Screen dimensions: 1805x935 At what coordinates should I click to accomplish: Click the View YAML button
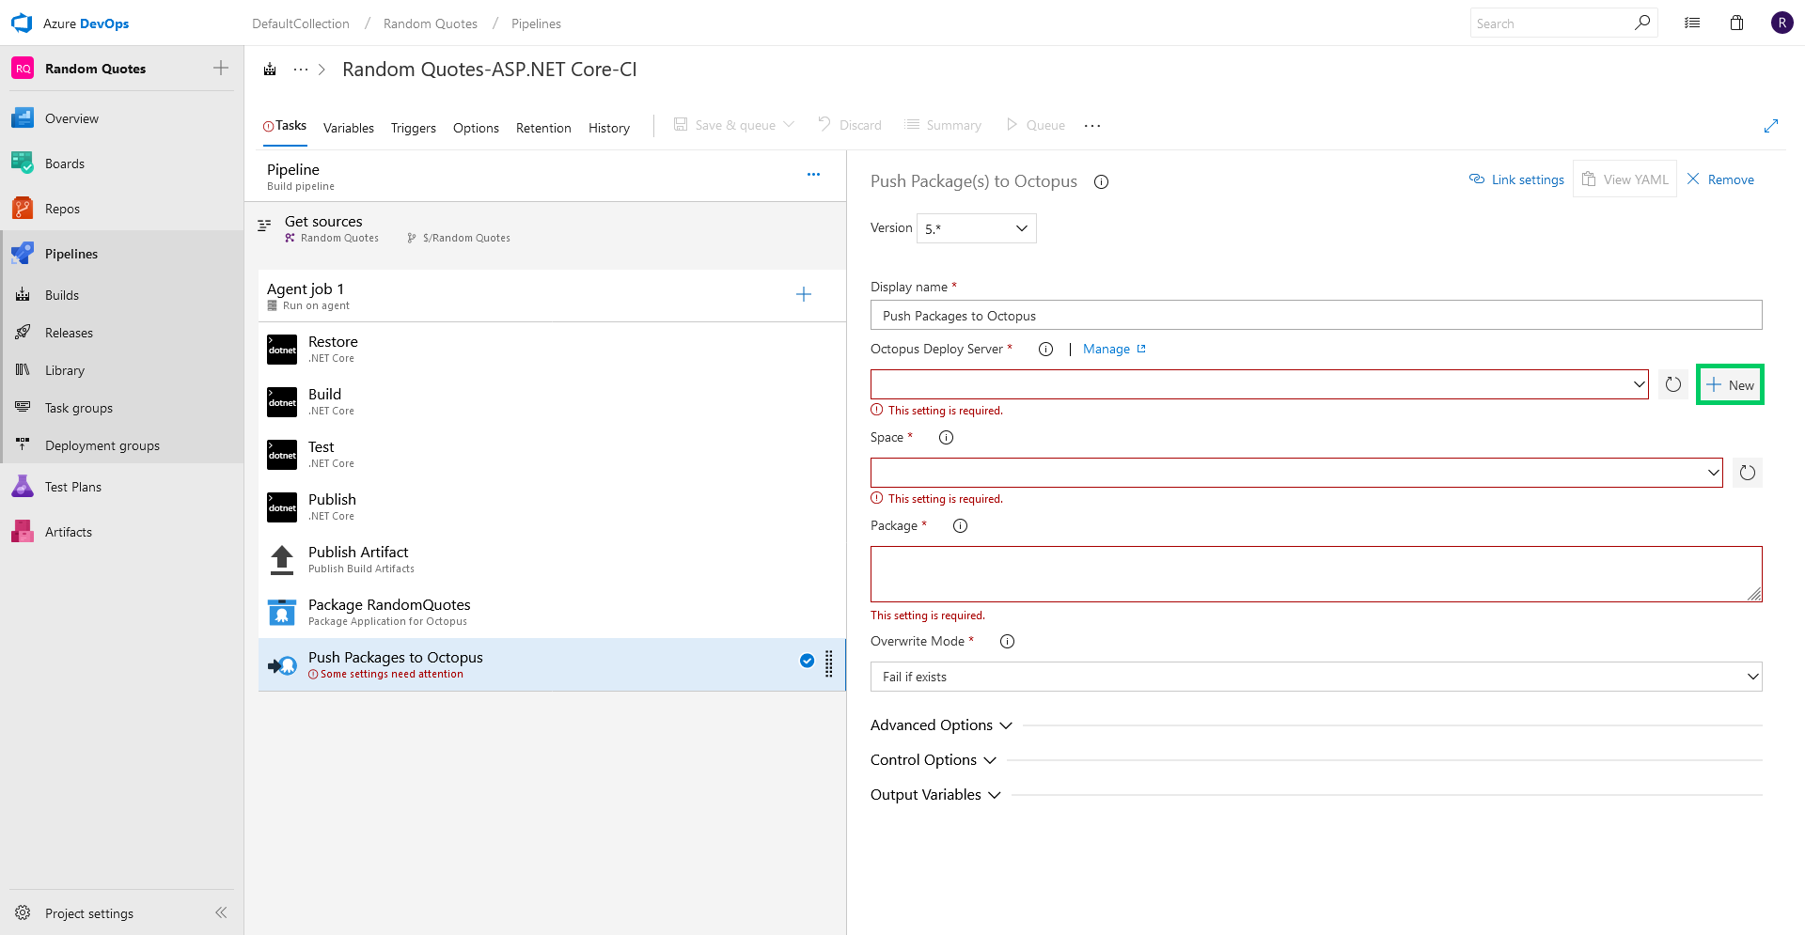[x=1624, y=179]
